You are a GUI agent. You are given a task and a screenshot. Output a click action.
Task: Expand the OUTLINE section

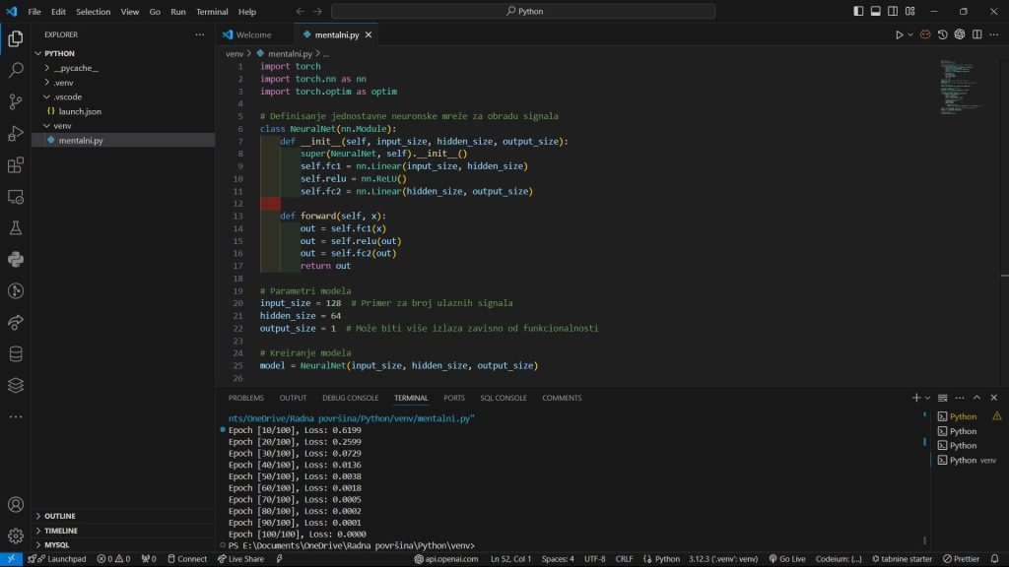point(59,516)
